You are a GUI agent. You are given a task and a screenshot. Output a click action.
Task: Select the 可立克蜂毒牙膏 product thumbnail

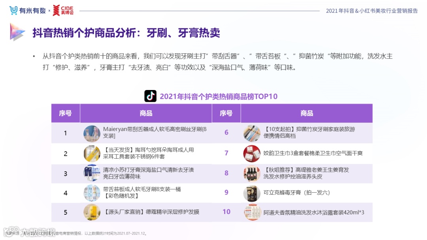pyautogui.click(x=252, y=193)
